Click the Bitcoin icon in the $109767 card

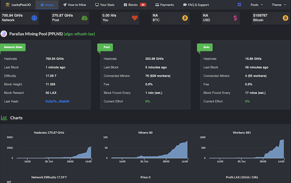click(286, 18)
